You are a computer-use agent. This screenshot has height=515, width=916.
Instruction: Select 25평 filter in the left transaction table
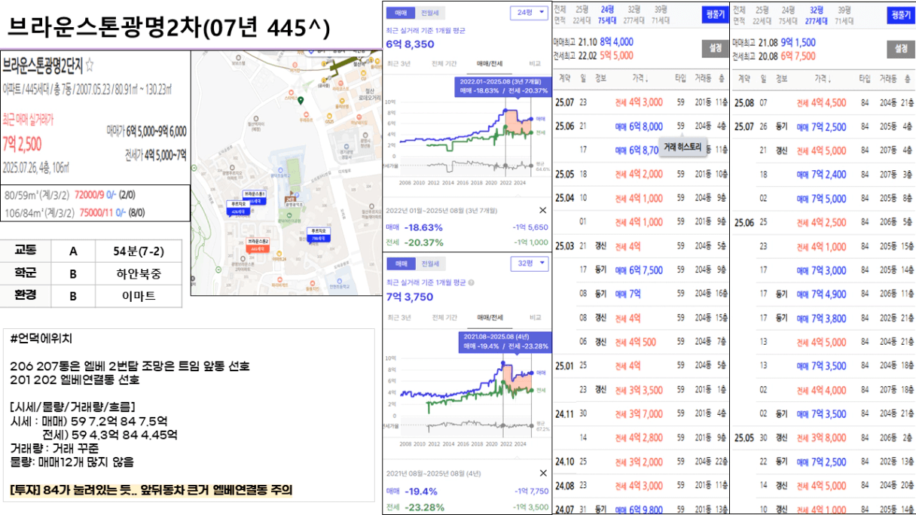pyautogui.click(x=582, y=15)
